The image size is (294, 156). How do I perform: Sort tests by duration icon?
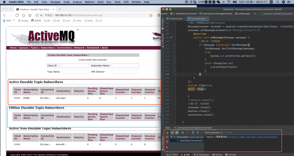point(187,132)
